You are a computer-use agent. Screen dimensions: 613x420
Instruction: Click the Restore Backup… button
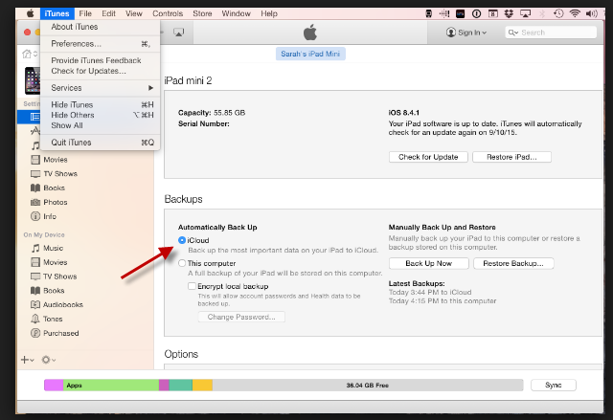[x=513, y=263]
